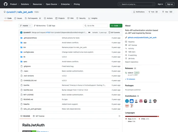Open the Insights tab
This screenshot has width=178, height=132.
tap(93, 18)
